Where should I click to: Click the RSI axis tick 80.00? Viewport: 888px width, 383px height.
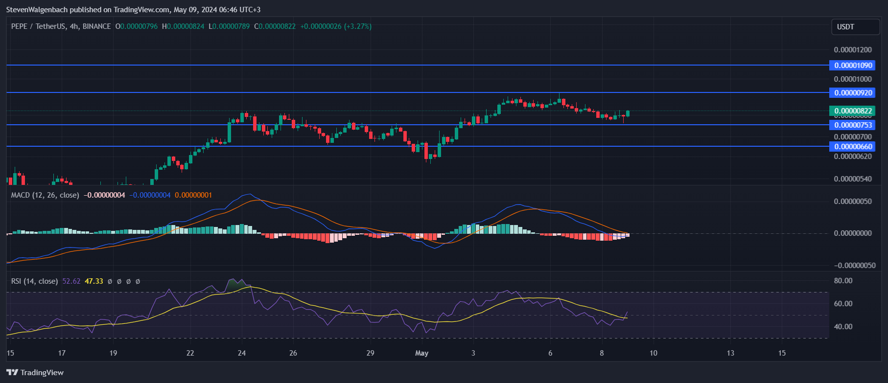[843, 281]
